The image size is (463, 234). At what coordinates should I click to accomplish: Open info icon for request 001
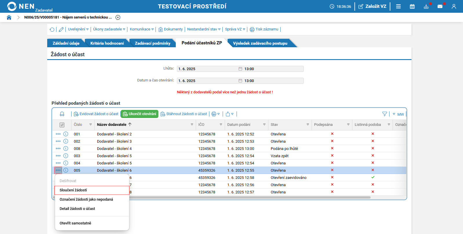66,134
